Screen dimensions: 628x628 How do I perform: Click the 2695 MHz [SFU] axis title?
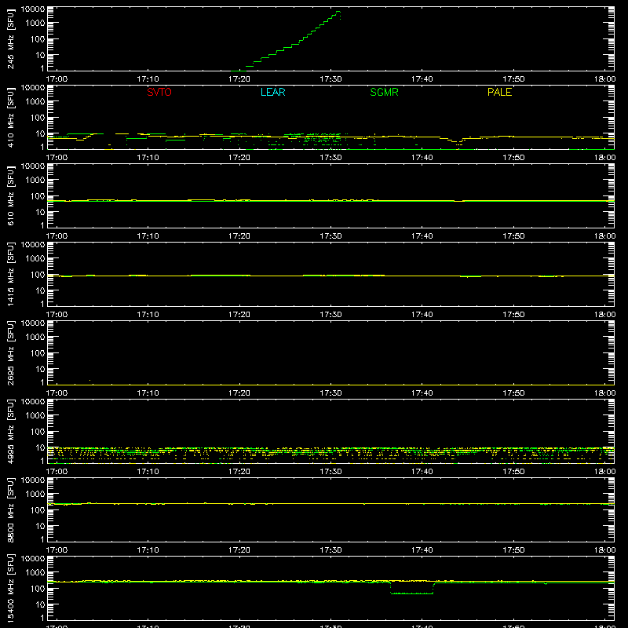coord(11,352)
